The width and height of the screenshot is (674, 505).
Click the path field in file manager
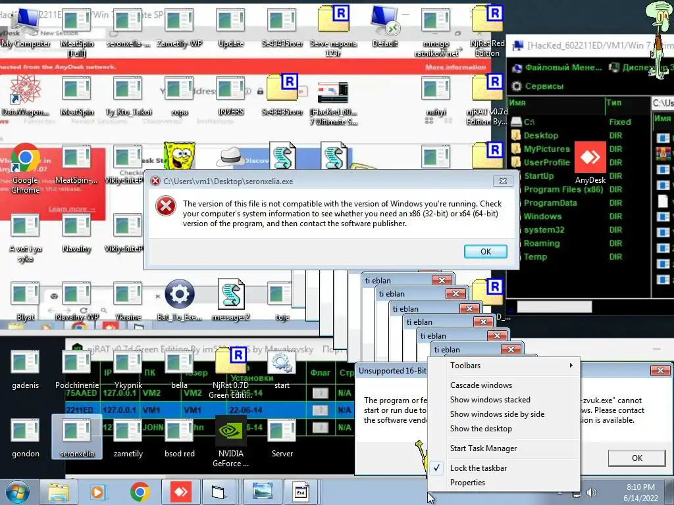click(x=663, y=103)
